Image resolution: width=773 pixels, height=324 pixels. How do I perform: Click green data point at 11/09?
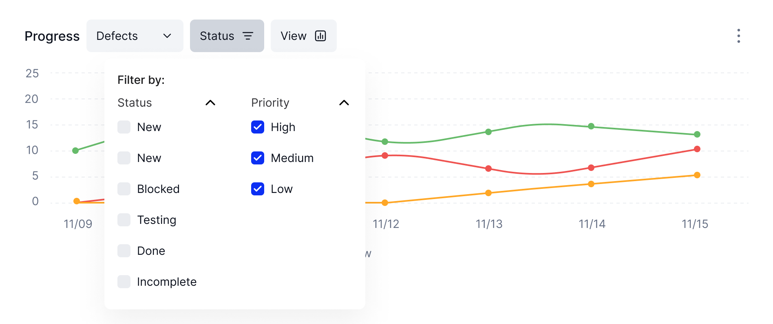click(x=75, y=151)
